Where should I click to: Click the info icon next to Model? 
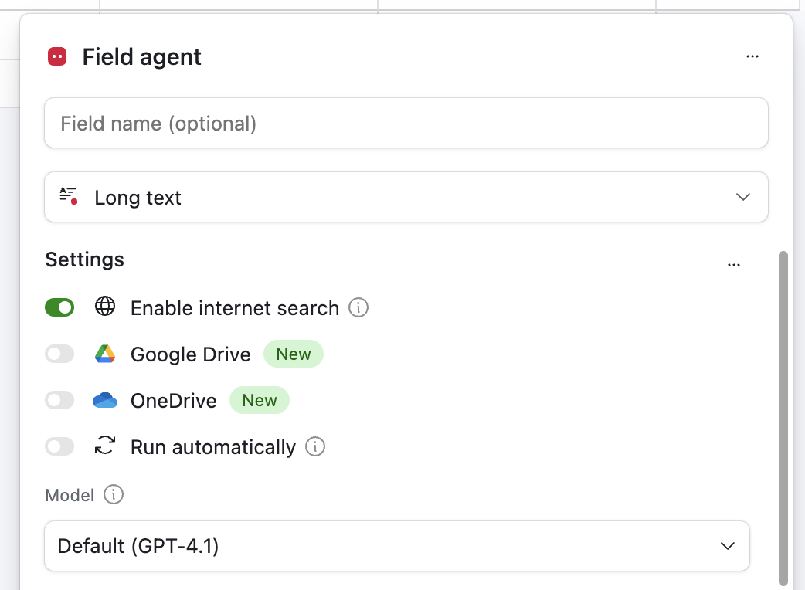pos(114,495)
